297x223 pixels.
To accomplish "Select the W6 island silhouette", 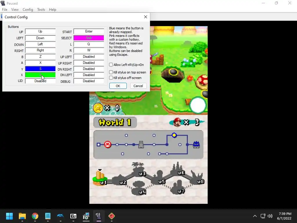I will coord(178,169).
